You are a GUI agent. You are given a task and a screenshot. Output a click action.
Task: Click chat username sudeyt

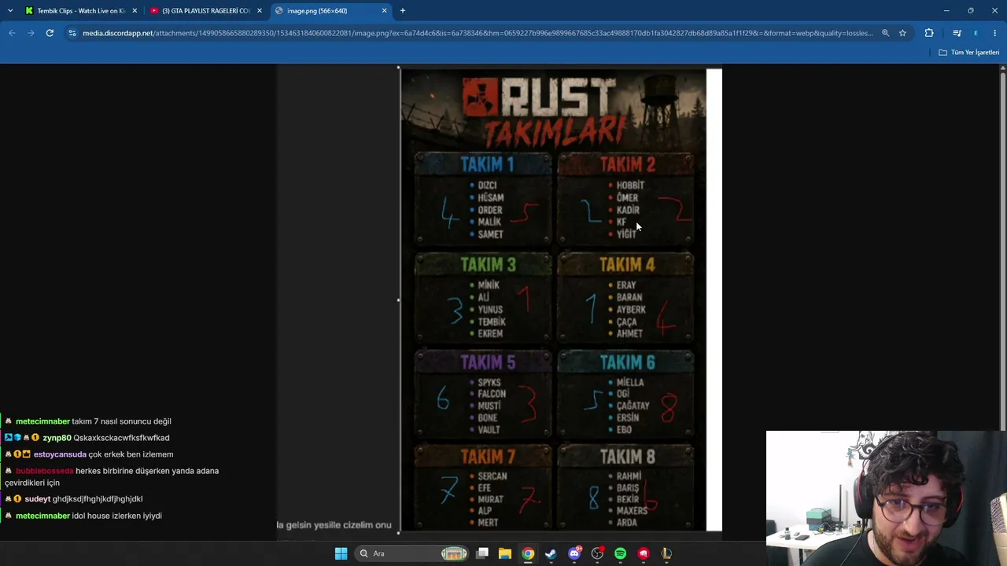[37, 499]
